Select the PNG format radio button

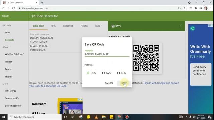click(x=88, y=73)
